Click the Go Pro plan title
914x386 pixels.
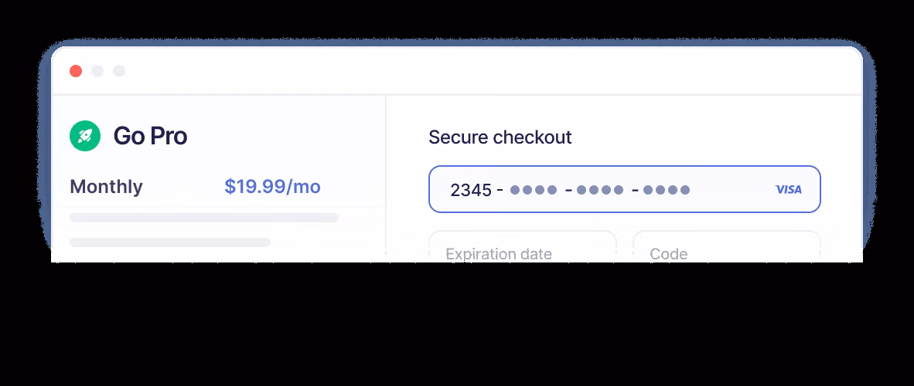[150, 136]
